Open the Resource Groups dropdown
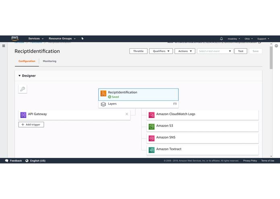The height and width of the screenshot is (199, 280). 62,39
